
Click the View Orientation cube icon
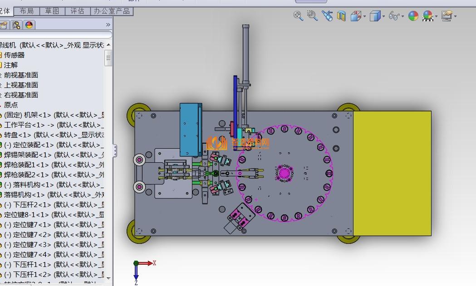(356, 17)
